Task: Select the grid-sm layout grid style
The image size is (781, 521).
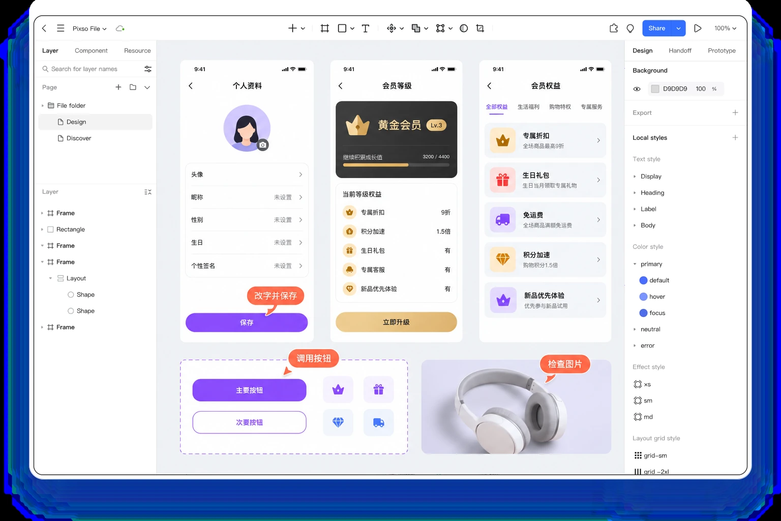Action: click(650, 455)
